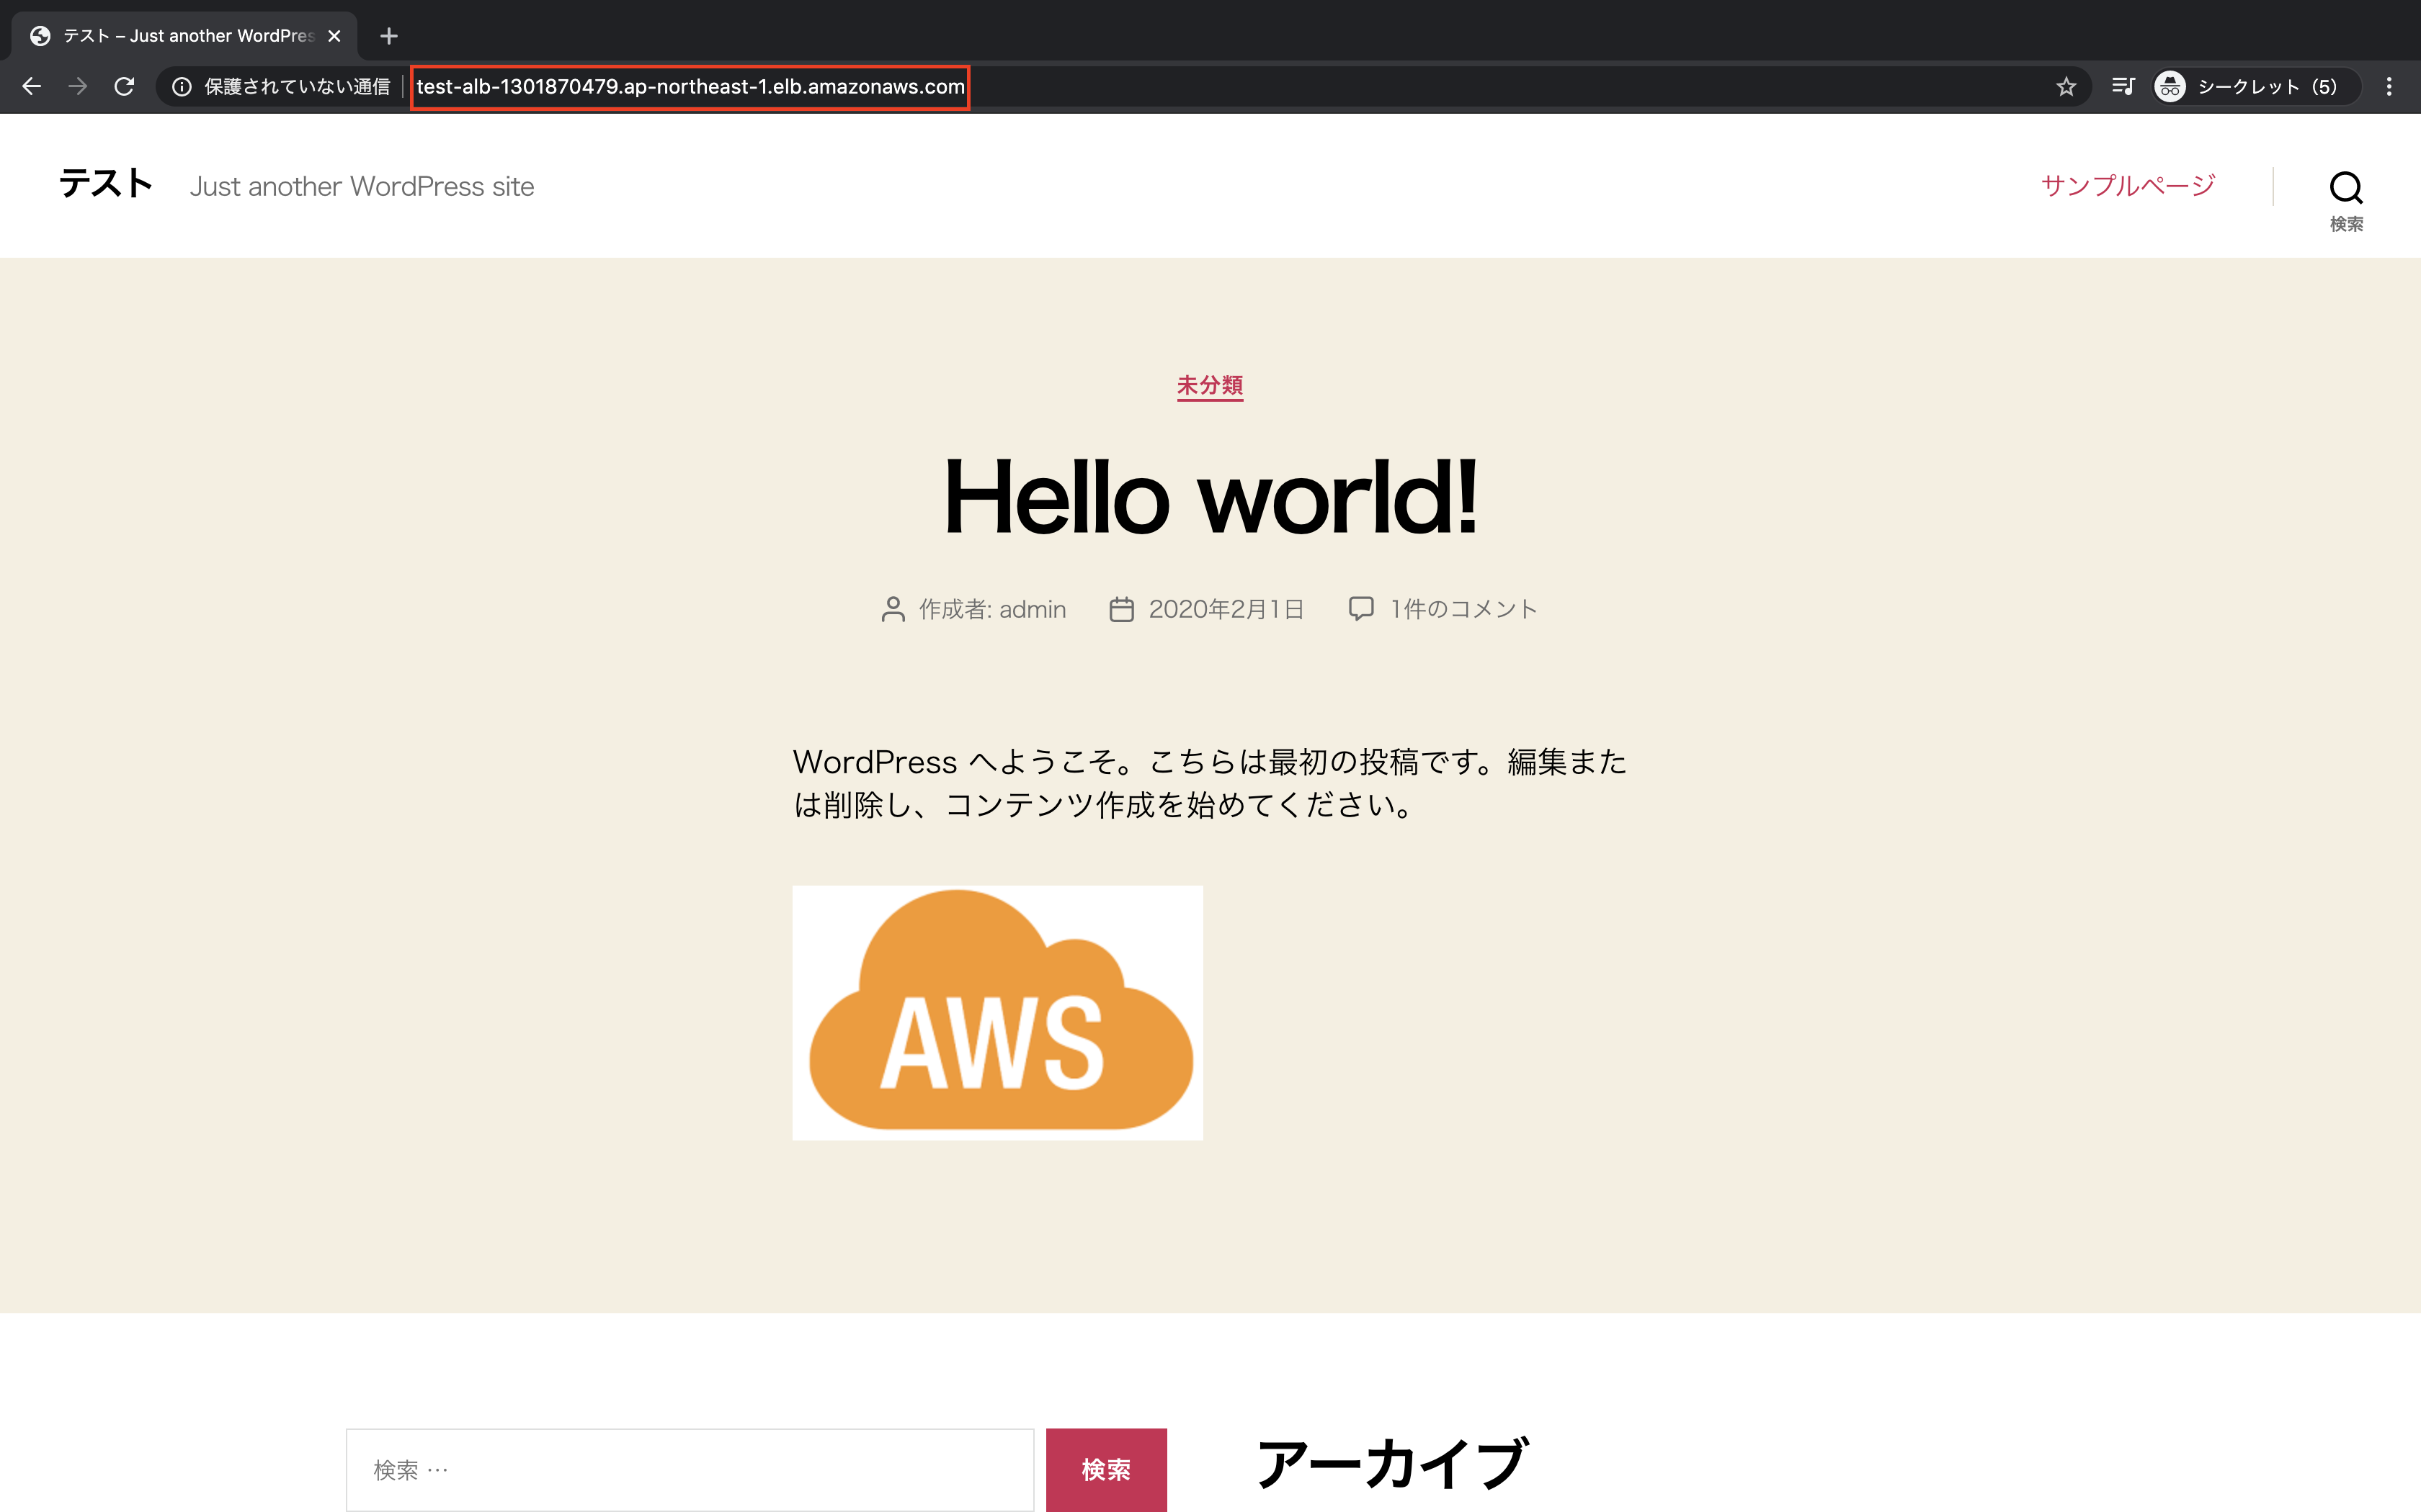This screenshot has width=2421, height=1512.
Task: Open a new tab with the plus button
Action: pyautogui.click(x=389, y=36)
